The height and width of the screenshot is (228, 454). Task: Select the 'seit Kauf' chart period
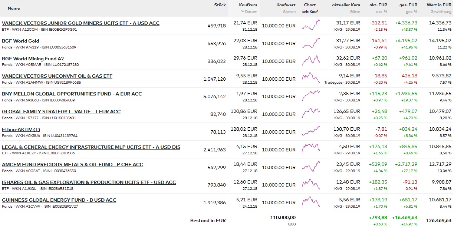tap(310, 12)
